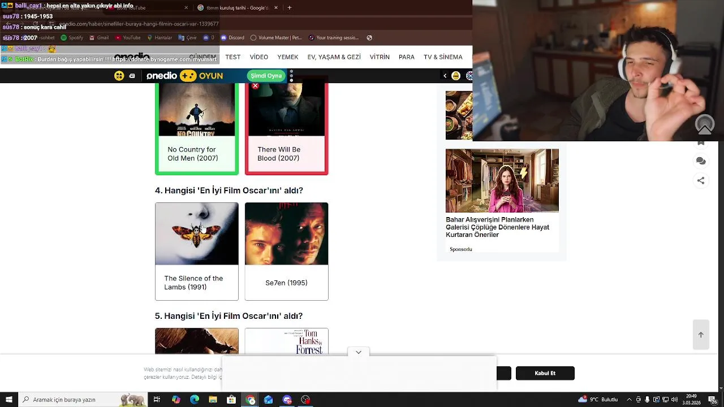
Task: Select the No Country for Old Men (2007) card
Action: [x=197, y=128]
